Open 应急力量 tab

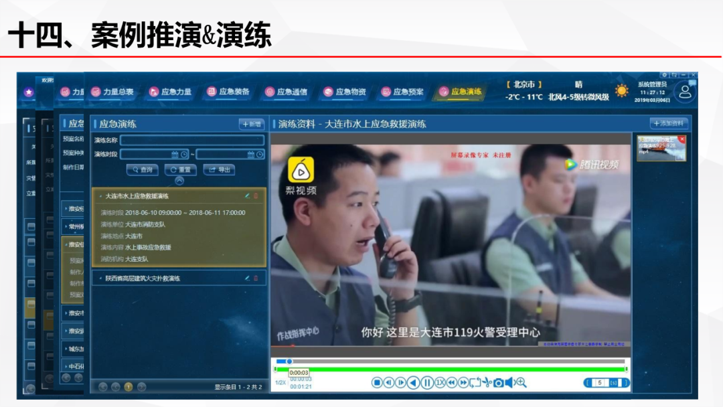tap(171, 92)
